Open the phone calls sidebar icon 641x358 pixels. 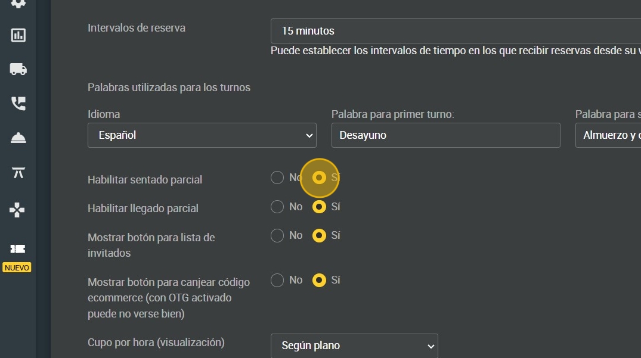pos(18,104)
